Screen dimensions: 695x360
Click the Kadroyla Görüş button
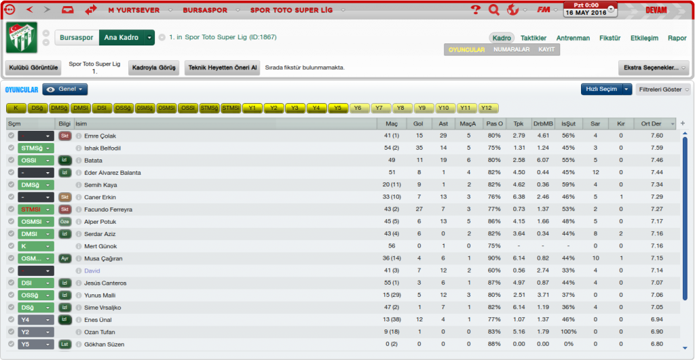pos(154,68)
